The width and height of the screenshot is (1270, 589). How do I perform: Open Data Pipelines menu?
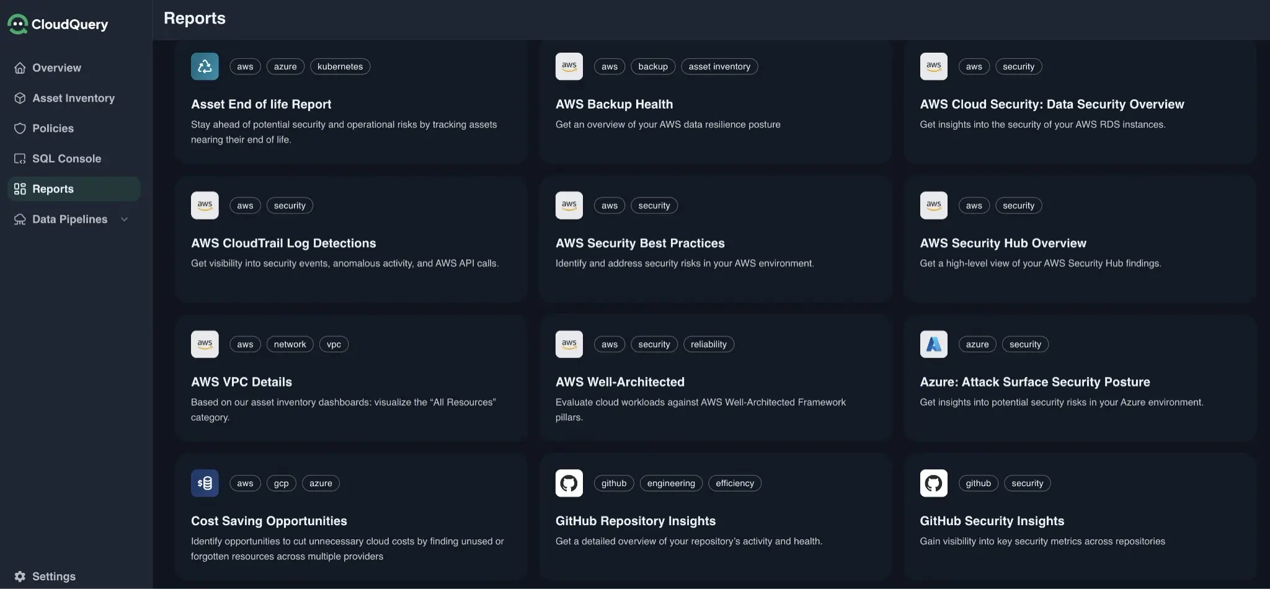click(74, 219)
